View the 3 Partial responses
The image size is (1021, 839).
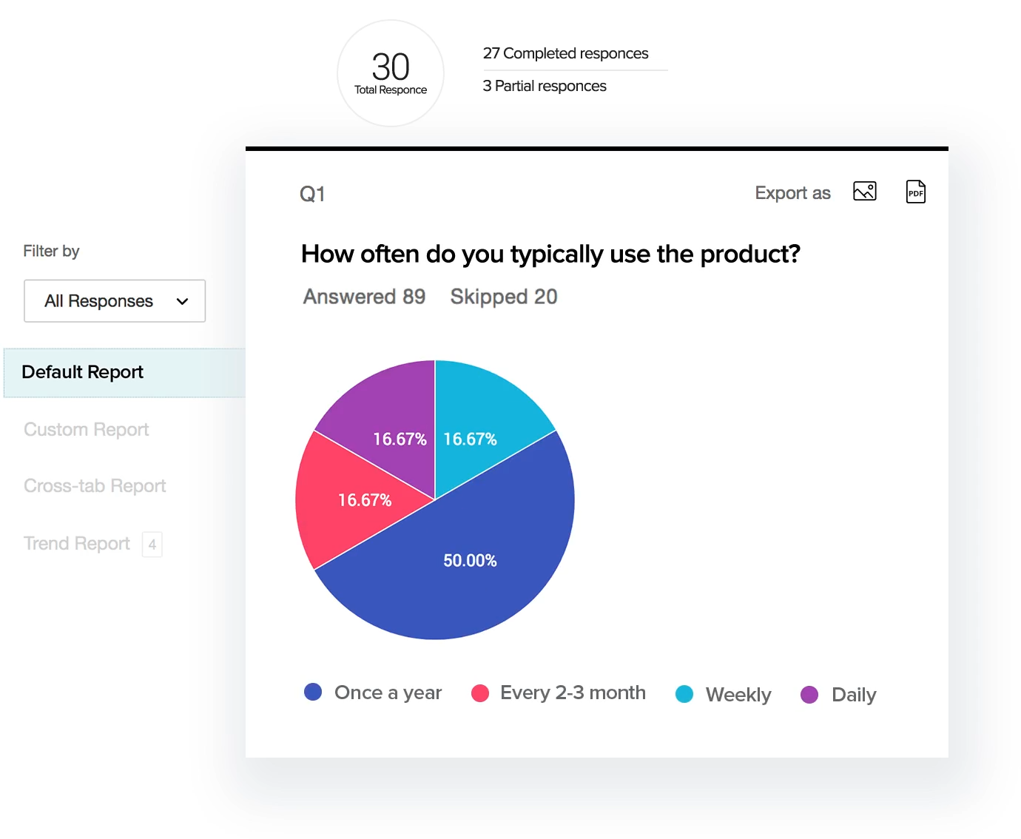pyautogui.click(x=545, y=86)
